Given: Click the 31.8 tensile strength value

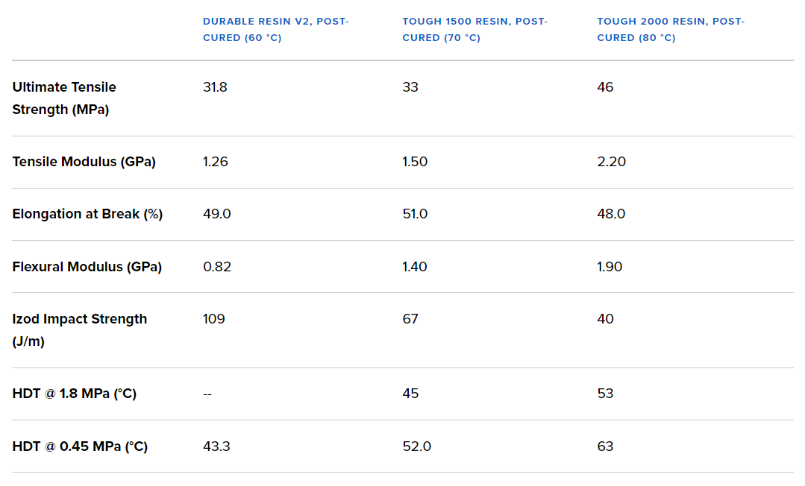Looking at the screenshot, I should pyautogui.click(x=215, y=87).
